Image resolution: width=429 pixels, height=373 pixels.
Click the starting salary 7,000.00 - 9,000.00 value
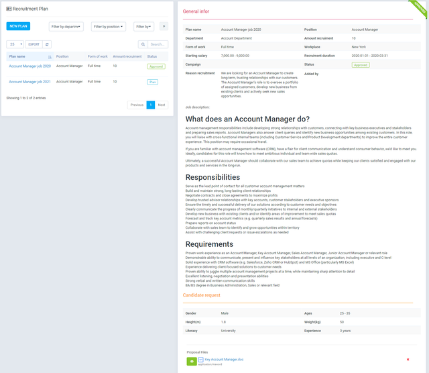click(235, 56)
